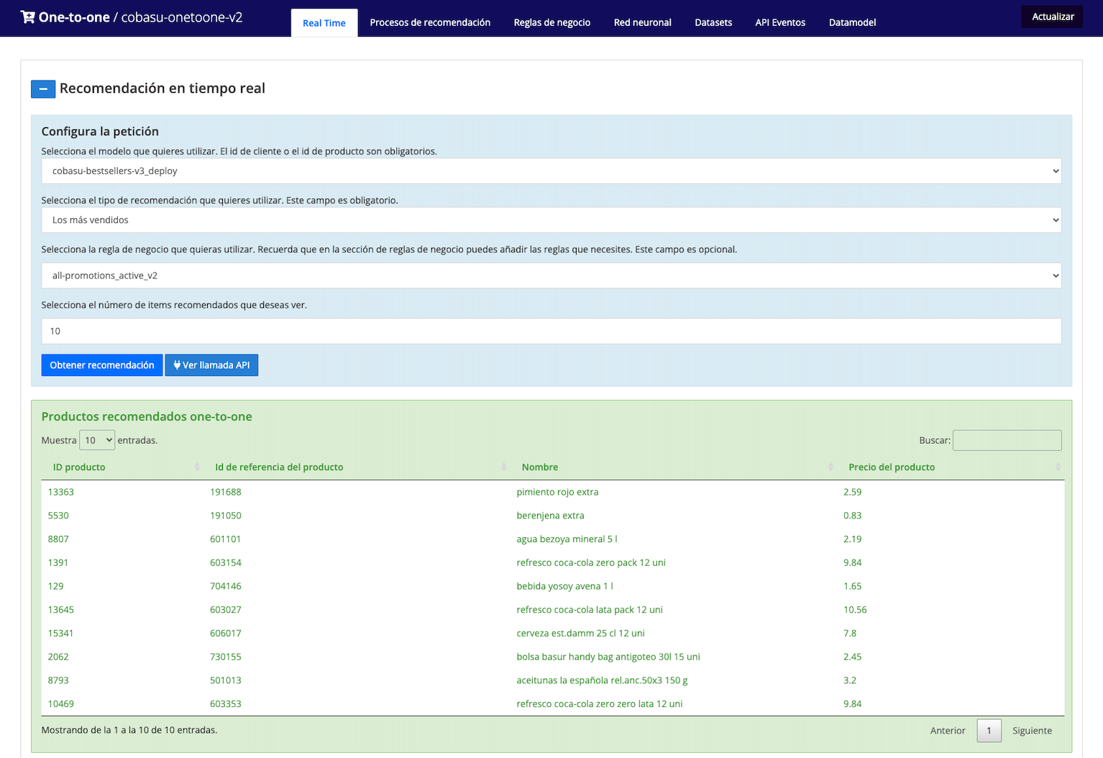1103x758 pixels.
Task: Collapse the Recomendación en tiempo real panel
Action: (x=43, y=89)
